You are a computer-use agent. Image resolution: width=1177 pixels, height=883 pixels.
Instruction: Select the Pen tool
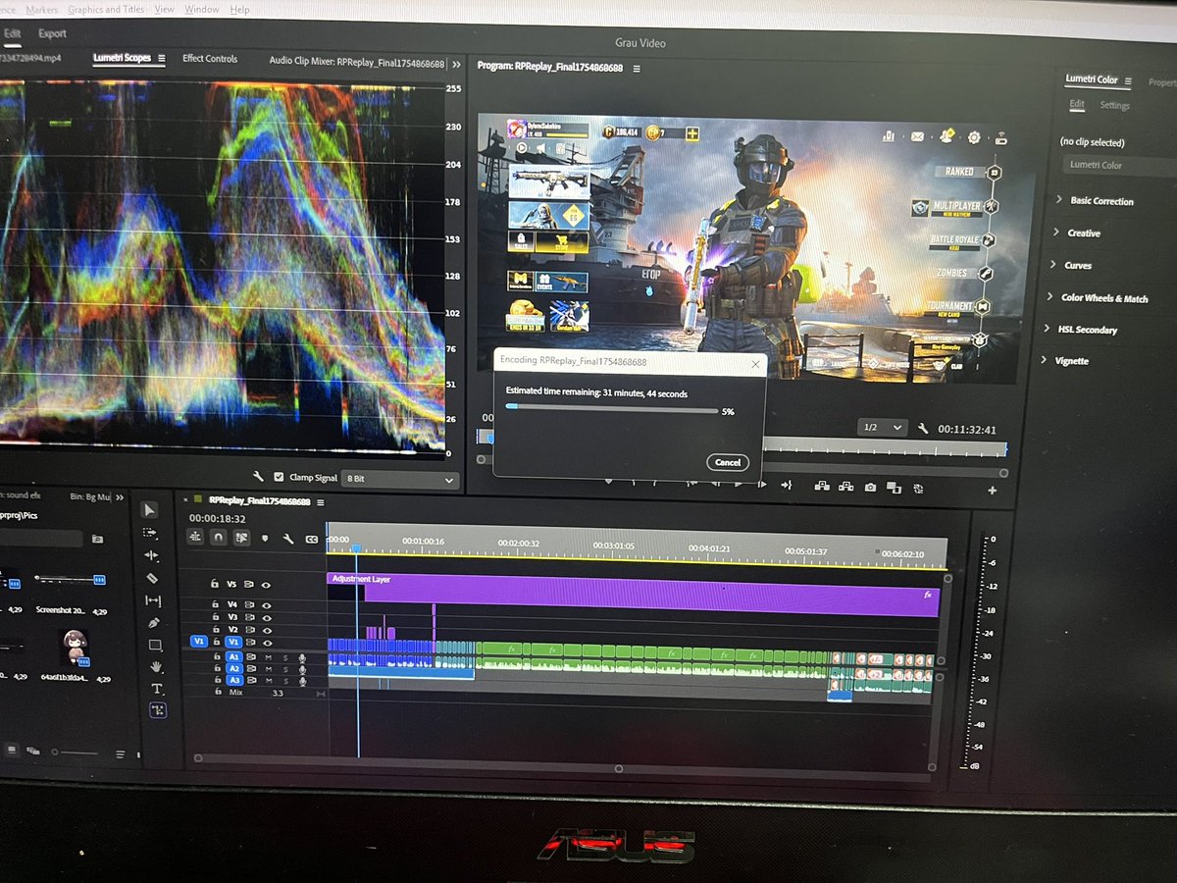click(154, 623)
